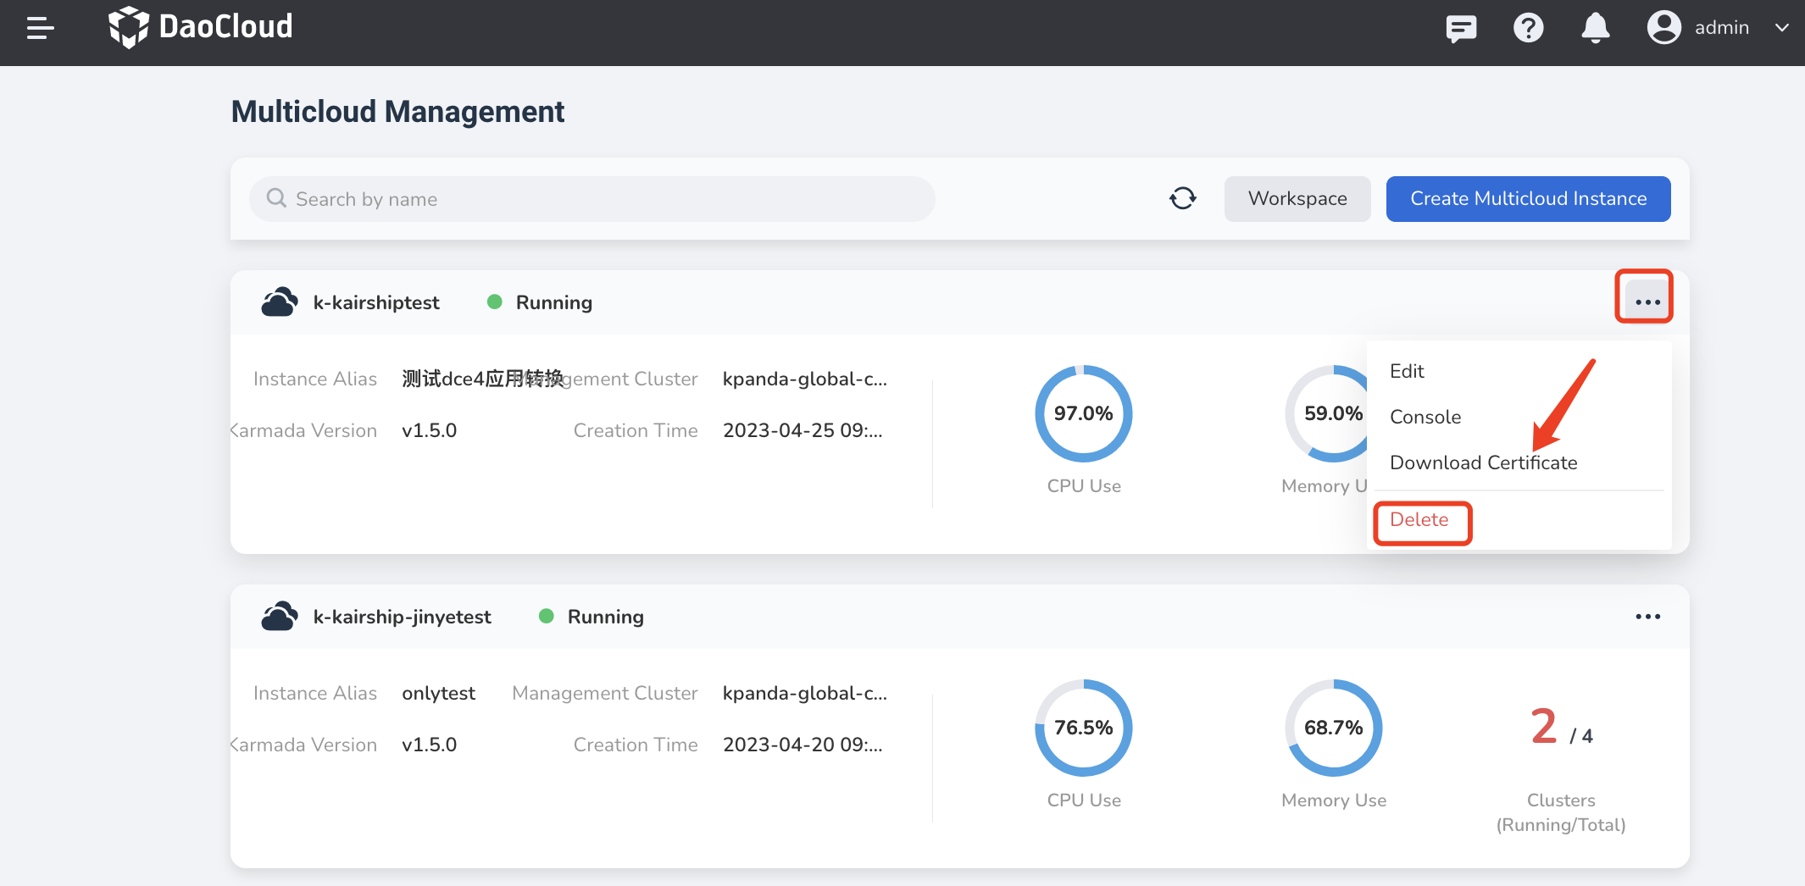Click the k-kairshiptest cloud icon
The image size is (1805, 886).
click(279, 302)
